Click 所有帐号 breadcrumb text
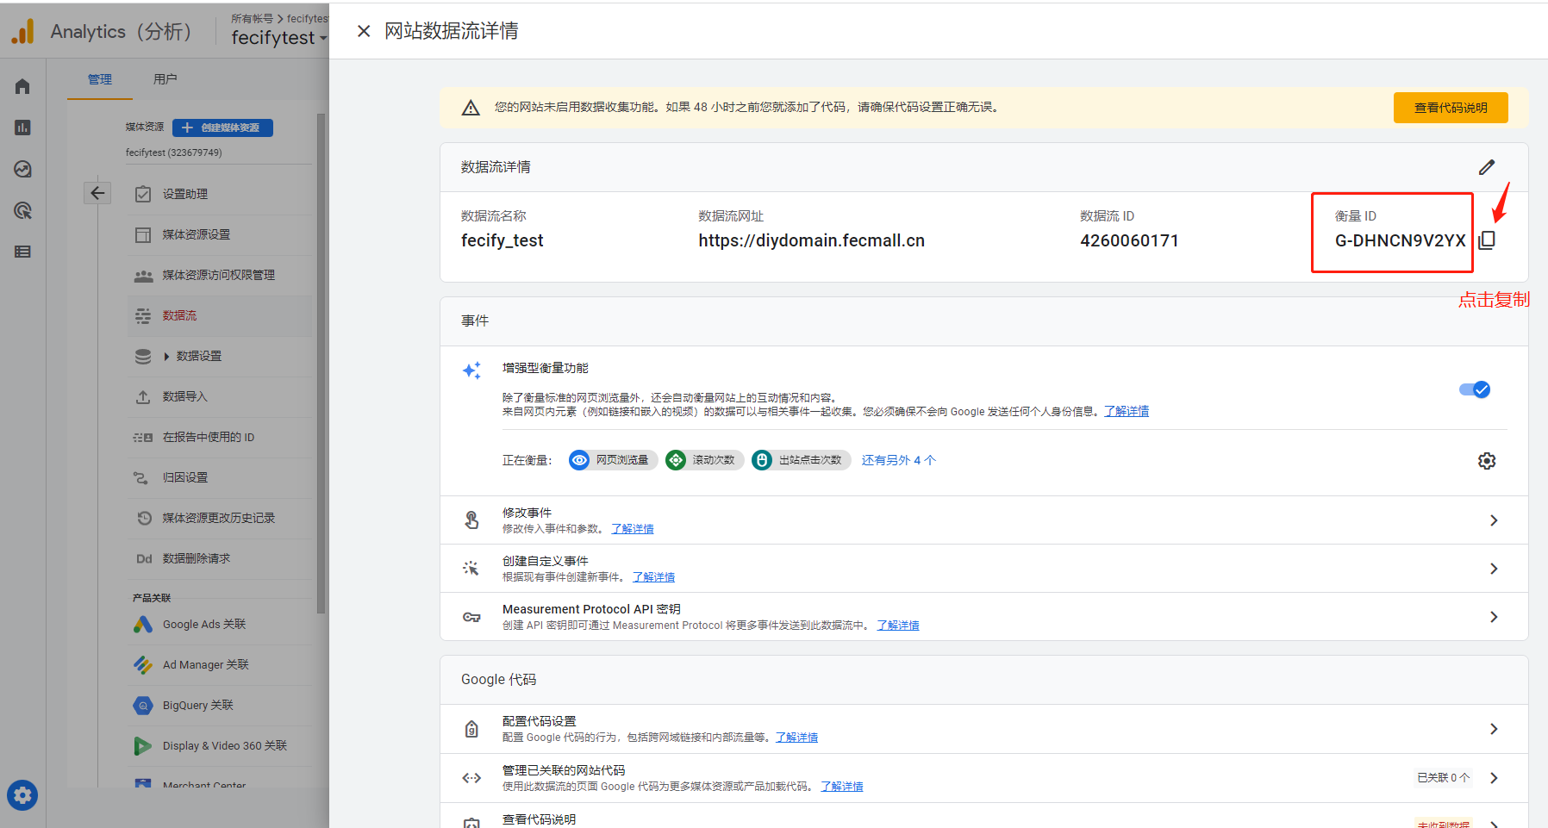The image size is (1548, 828). (252, 18)
